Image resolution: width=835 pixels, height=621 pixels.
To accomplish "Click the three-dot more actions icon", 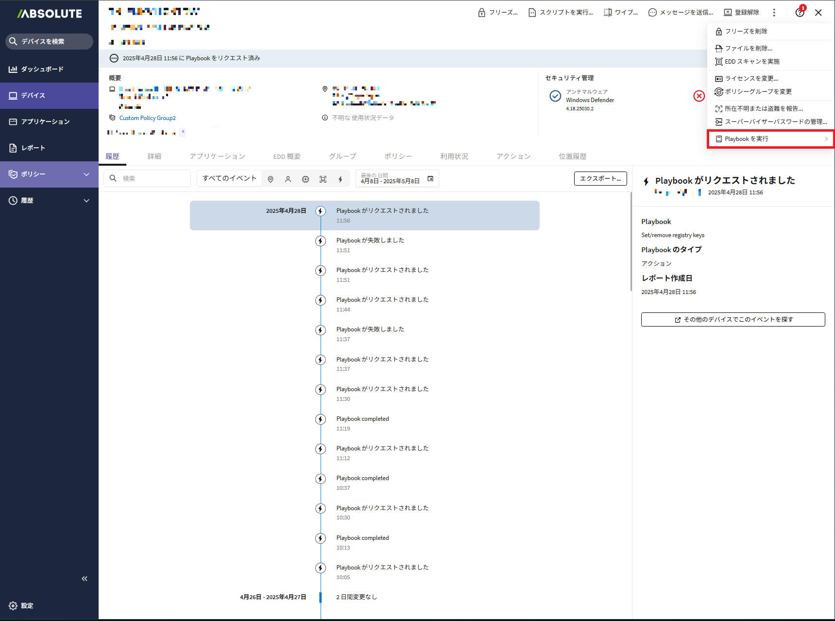I will [774, 13].
